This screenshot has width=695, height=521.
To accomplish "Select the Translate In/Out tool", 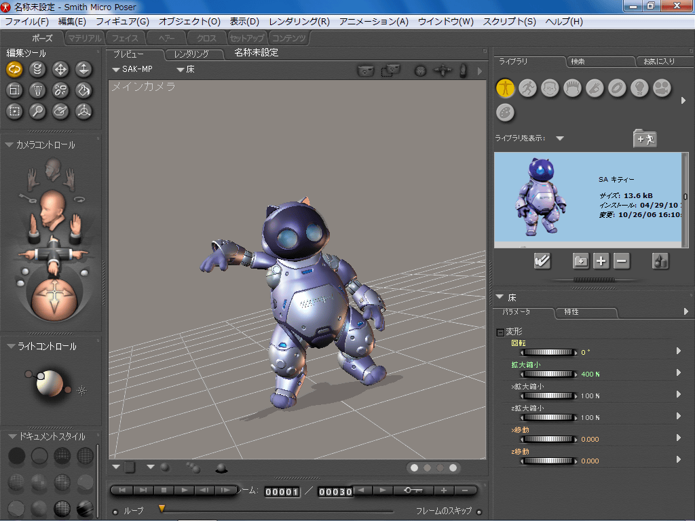I will pyautogui.click(x=83, y=70).
